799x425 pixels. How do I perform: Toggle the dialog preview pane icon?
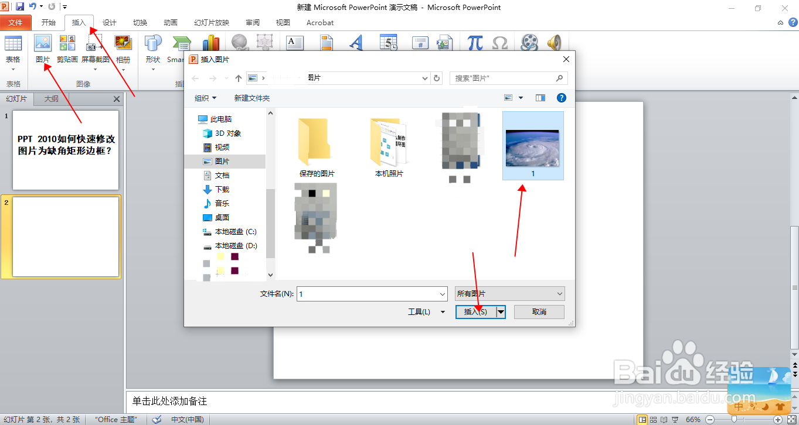coord(540,98)
